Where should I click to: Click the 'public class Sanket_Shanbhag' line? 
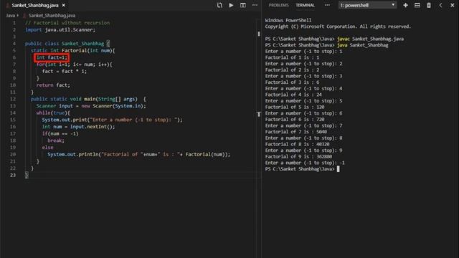pyautogui.click(x=67, y=43)
